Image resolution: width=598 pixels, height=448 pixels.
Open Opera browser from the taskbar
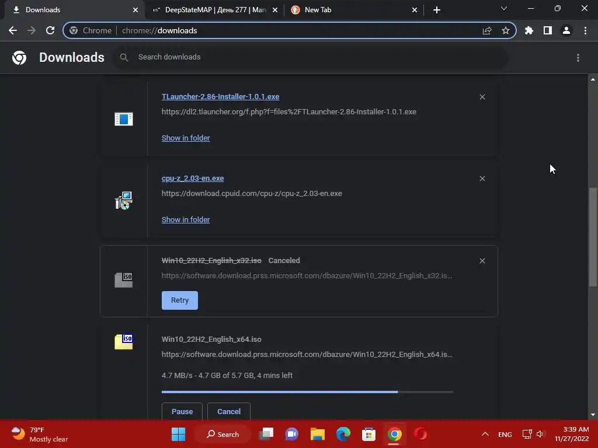click(420, 434)
